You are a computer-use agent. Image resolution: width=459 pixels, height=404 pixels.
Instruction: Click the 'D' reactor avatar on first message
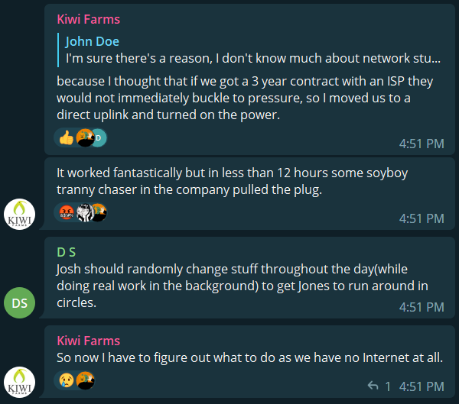tap(98, 137)
